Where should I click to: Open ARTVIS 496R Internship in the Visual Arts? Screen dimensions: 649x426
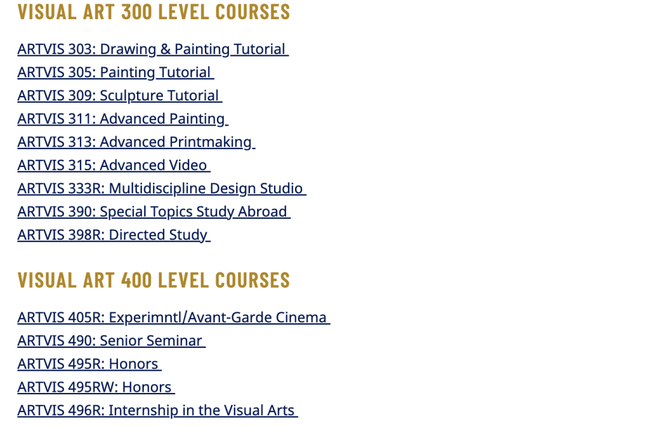pos(157,411)
